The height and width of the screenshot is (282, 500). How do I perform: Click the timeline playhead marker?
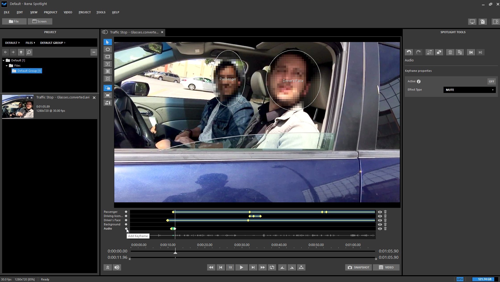(175, 252)
